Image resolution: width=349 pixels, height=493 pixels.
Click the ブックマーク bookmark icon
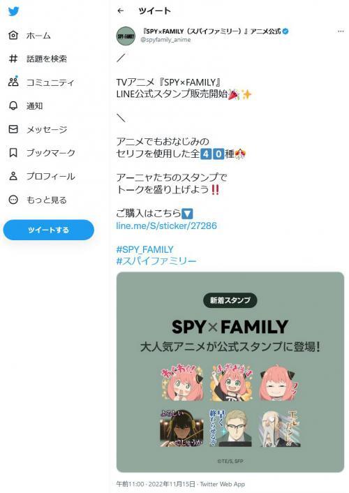click(13, 153)
